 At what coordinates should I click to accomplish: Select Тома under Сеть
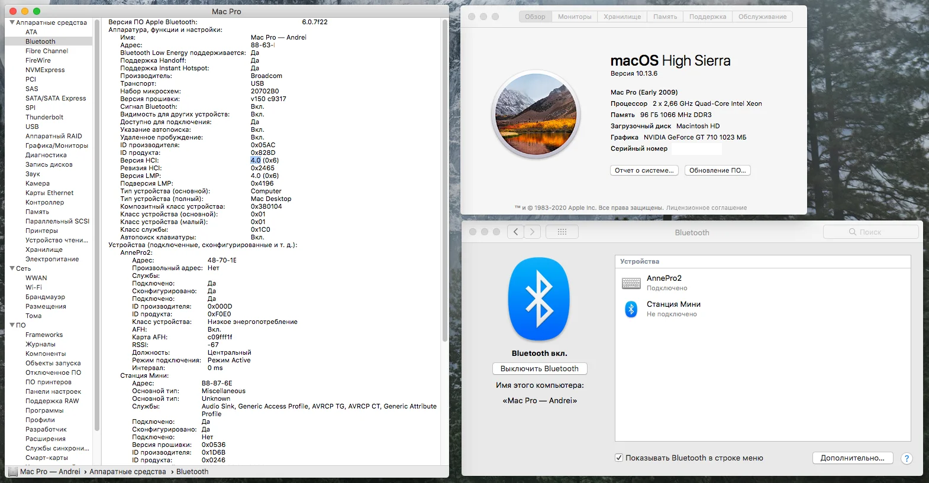coord(34,316)
